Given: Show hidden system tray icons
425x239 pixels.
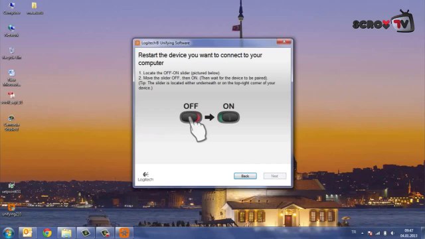Looking at the screenshot, I should point(363,233).
